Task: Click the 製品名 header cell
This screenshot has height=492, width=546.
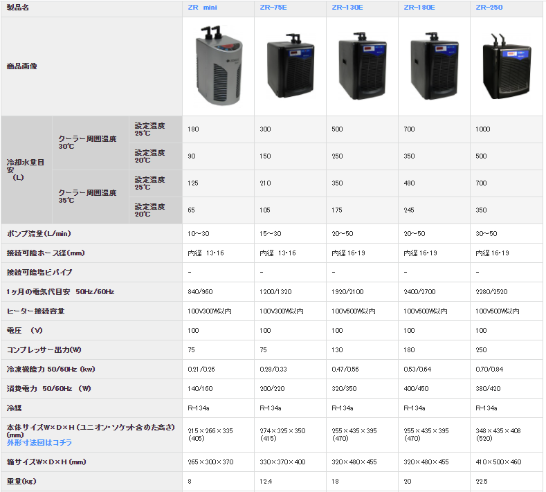Action: (18, 8)
